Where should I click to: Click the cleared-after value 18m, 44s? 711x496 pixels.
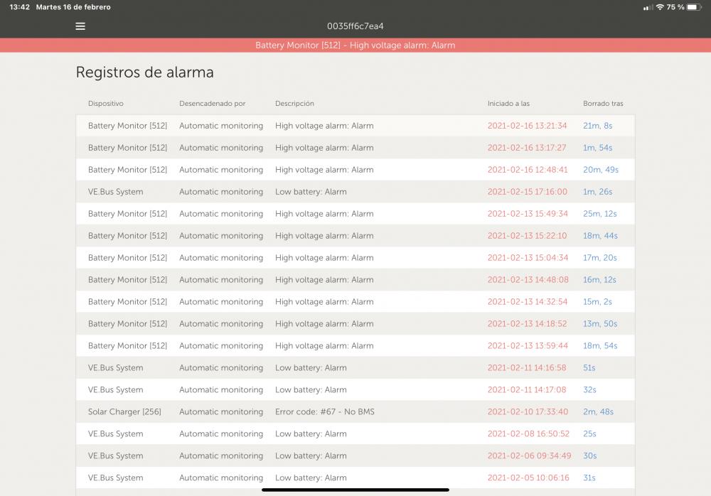click(600, 236)
